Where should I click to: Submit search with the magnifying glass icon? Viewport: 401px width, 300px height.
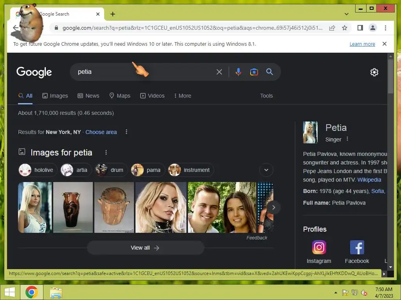(x=269, y=72)
